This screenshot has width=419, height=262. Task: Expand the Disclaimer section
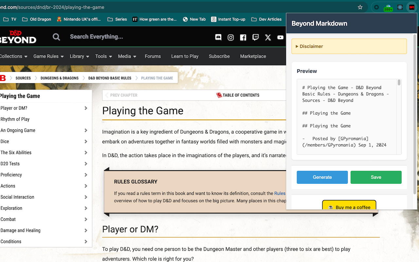pyautogui.click(x=349, y=46)
